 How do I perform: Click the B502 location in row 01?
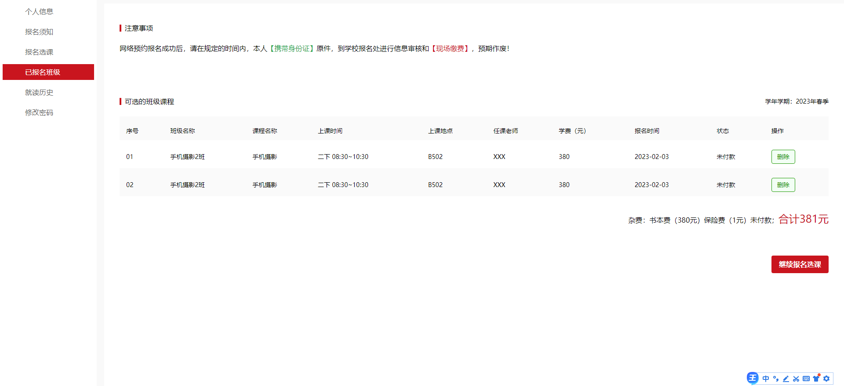tap(435, 157)
